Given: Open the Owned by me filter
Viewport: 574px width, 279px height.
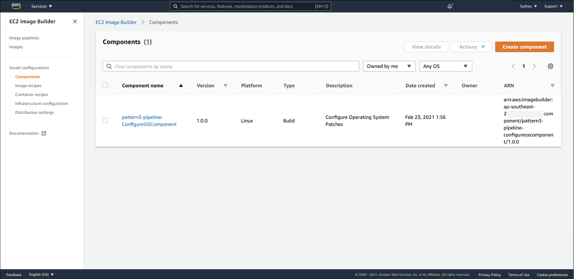Looking at the screenshot, I should [389, 66].
